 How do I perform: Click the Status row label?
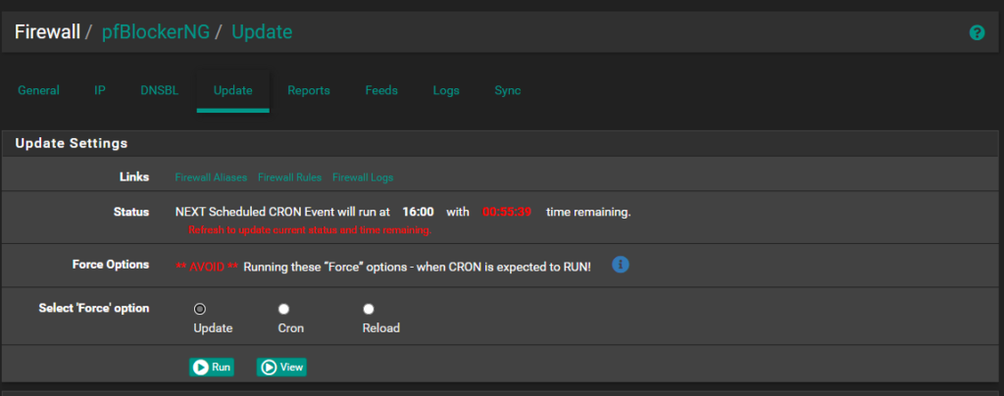131,212
